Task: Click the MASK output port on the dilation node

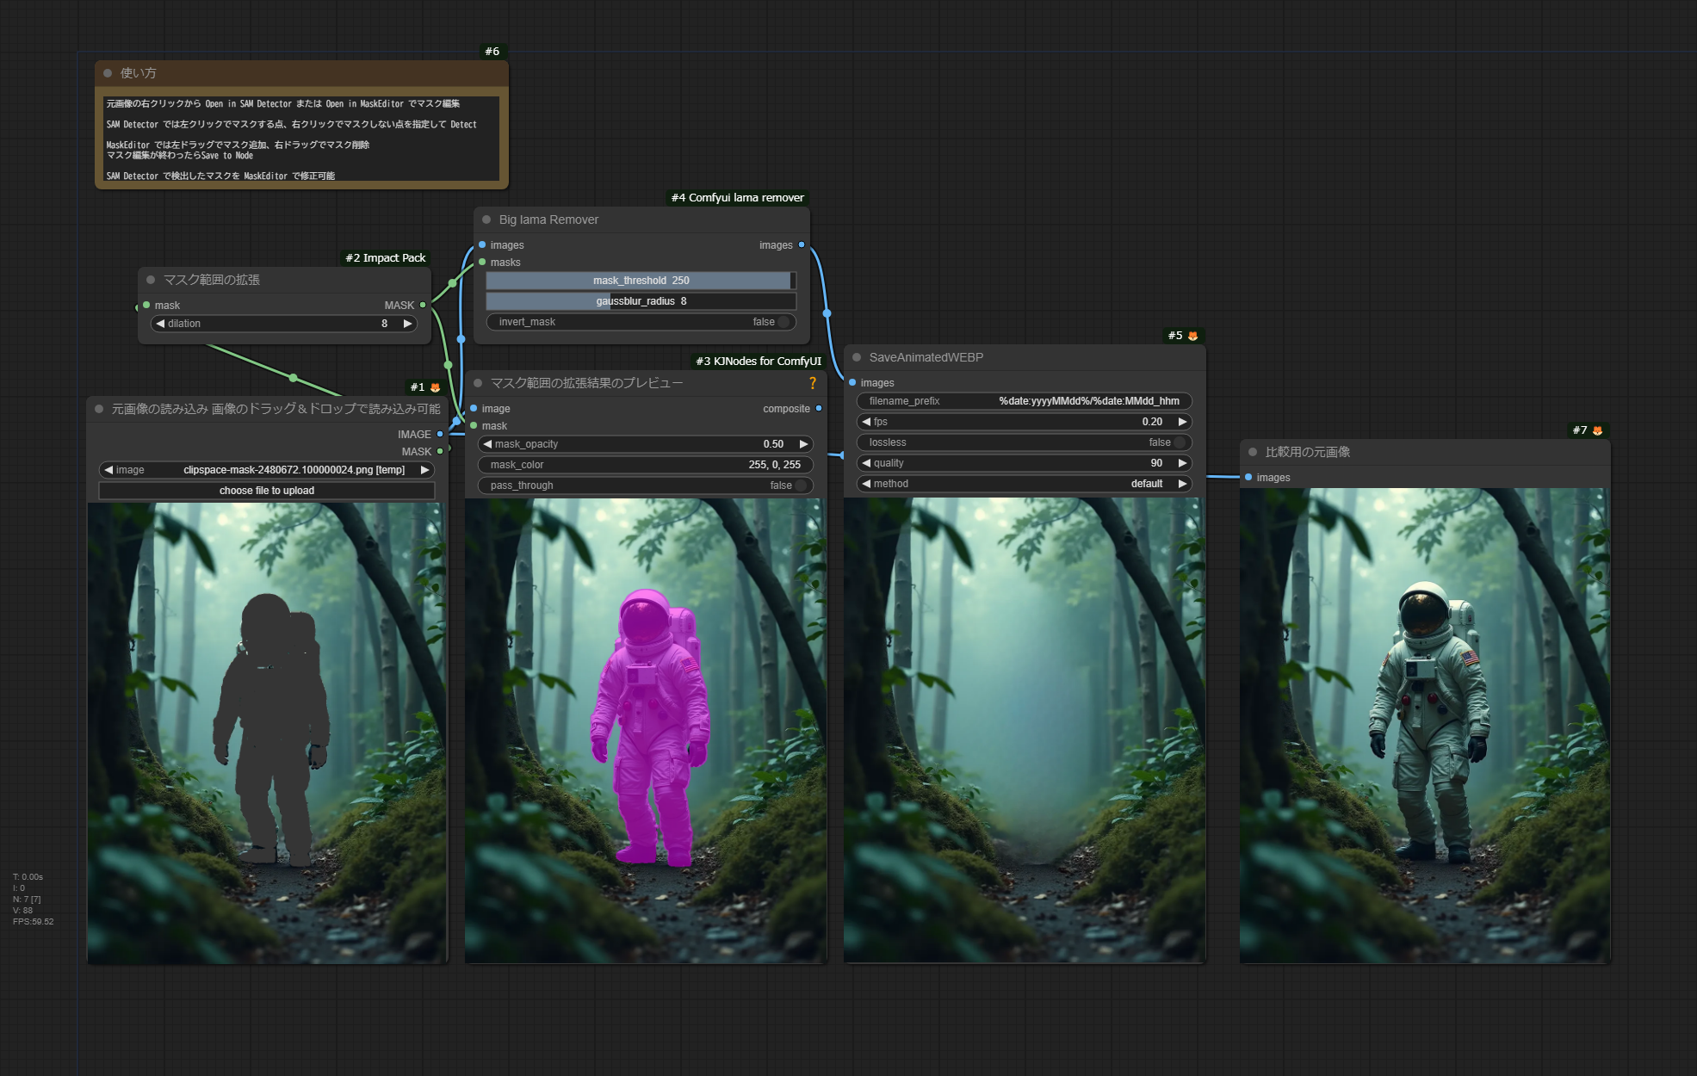Action: click(x=423, y=306)
